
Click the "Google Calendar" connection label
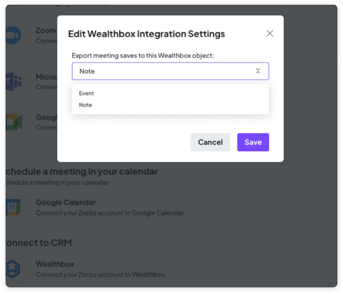point(66,202)
